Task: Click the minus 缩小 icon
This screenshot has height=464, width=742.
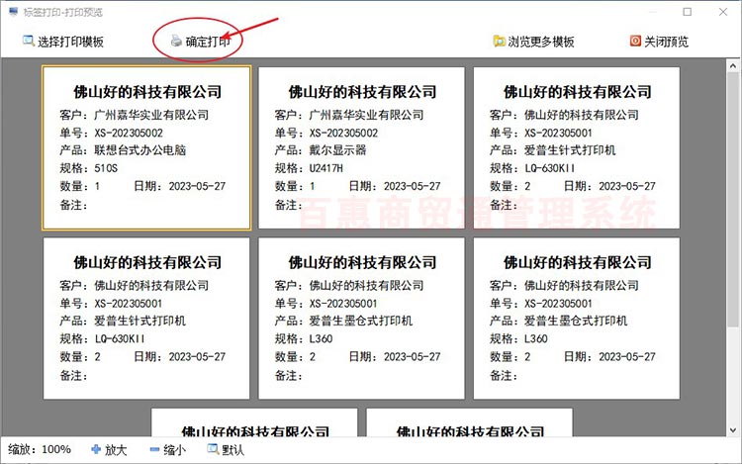Action: click(x=154, y=449)
